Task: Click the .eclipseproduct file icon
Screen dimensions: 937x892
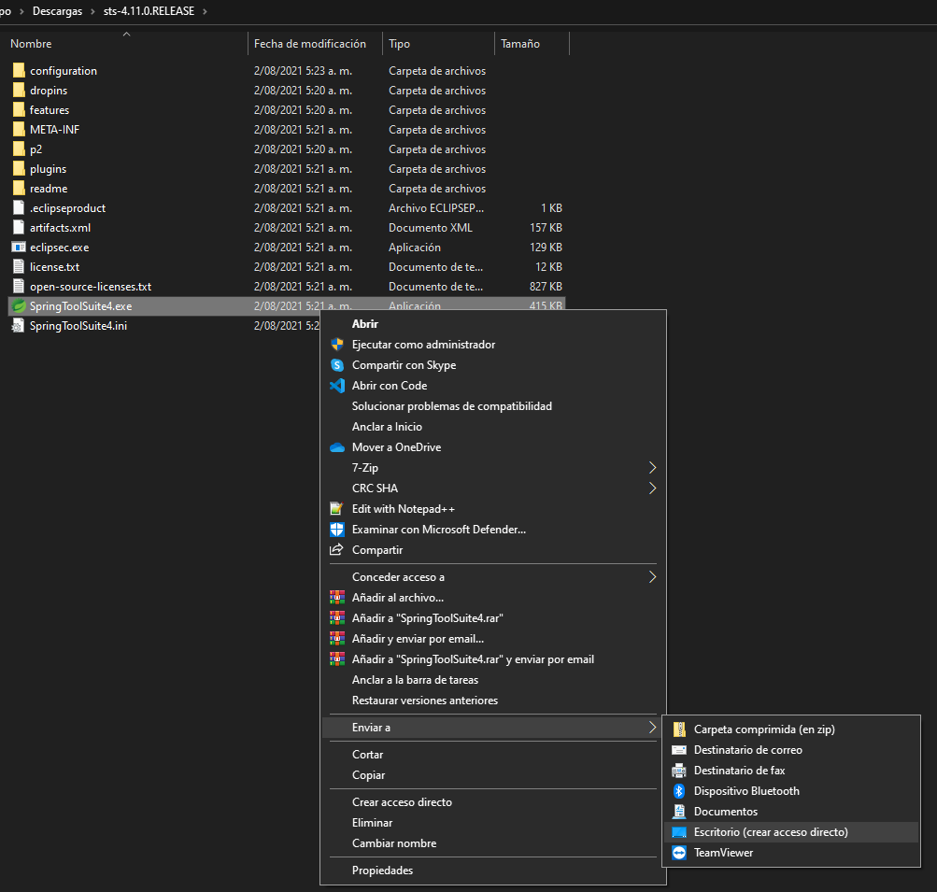Action: tap(19, 208)
